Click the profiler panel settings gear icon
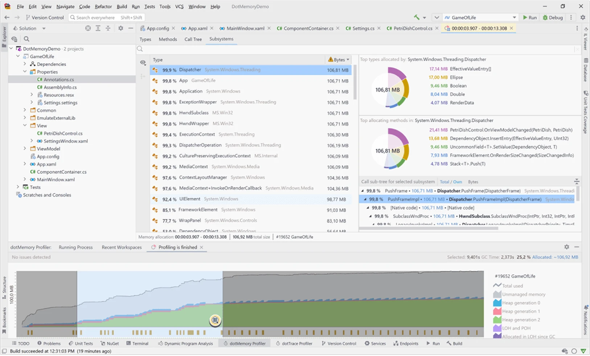Image resolution: width=590 pixels, height=356 pixels. click(x=566, y=247)
